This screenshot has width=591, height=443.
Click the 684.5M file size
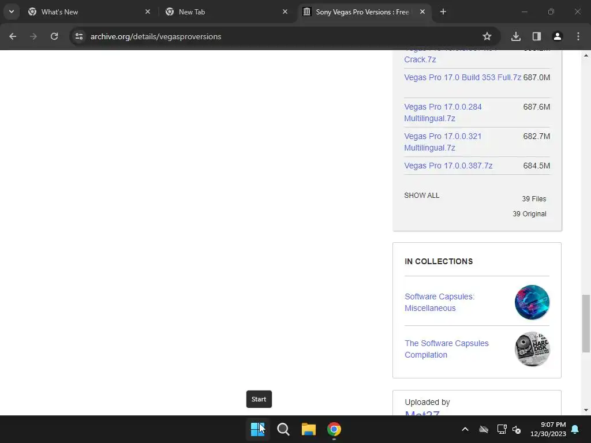pyautogui.click(x=536, y=166)
